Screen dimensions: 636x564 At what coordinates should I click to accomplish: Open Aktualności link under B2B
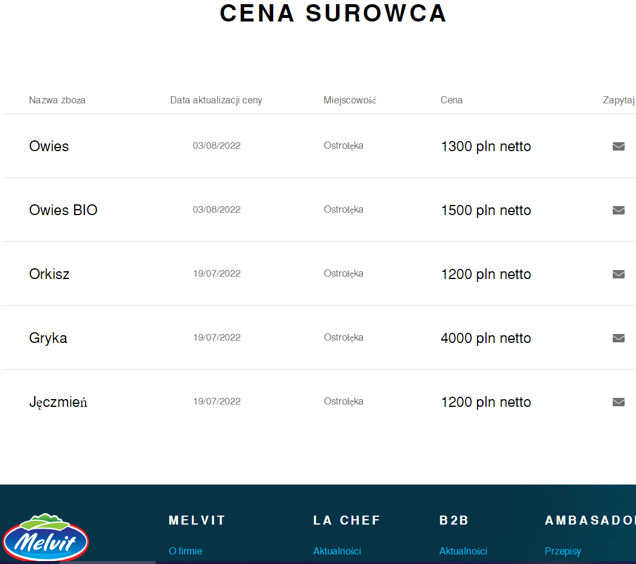click(463, 551)
